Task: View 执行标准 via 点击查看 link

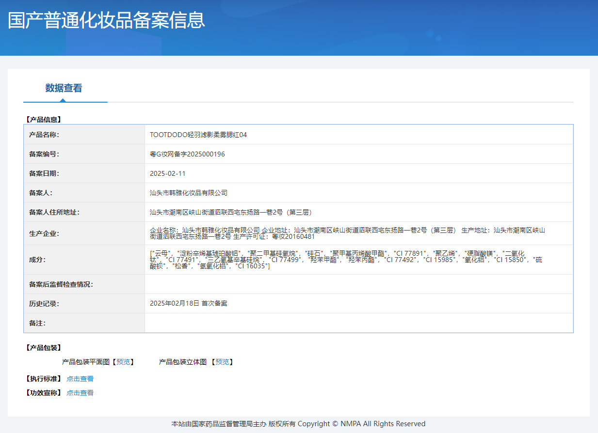Action: [x=80, y=379]
